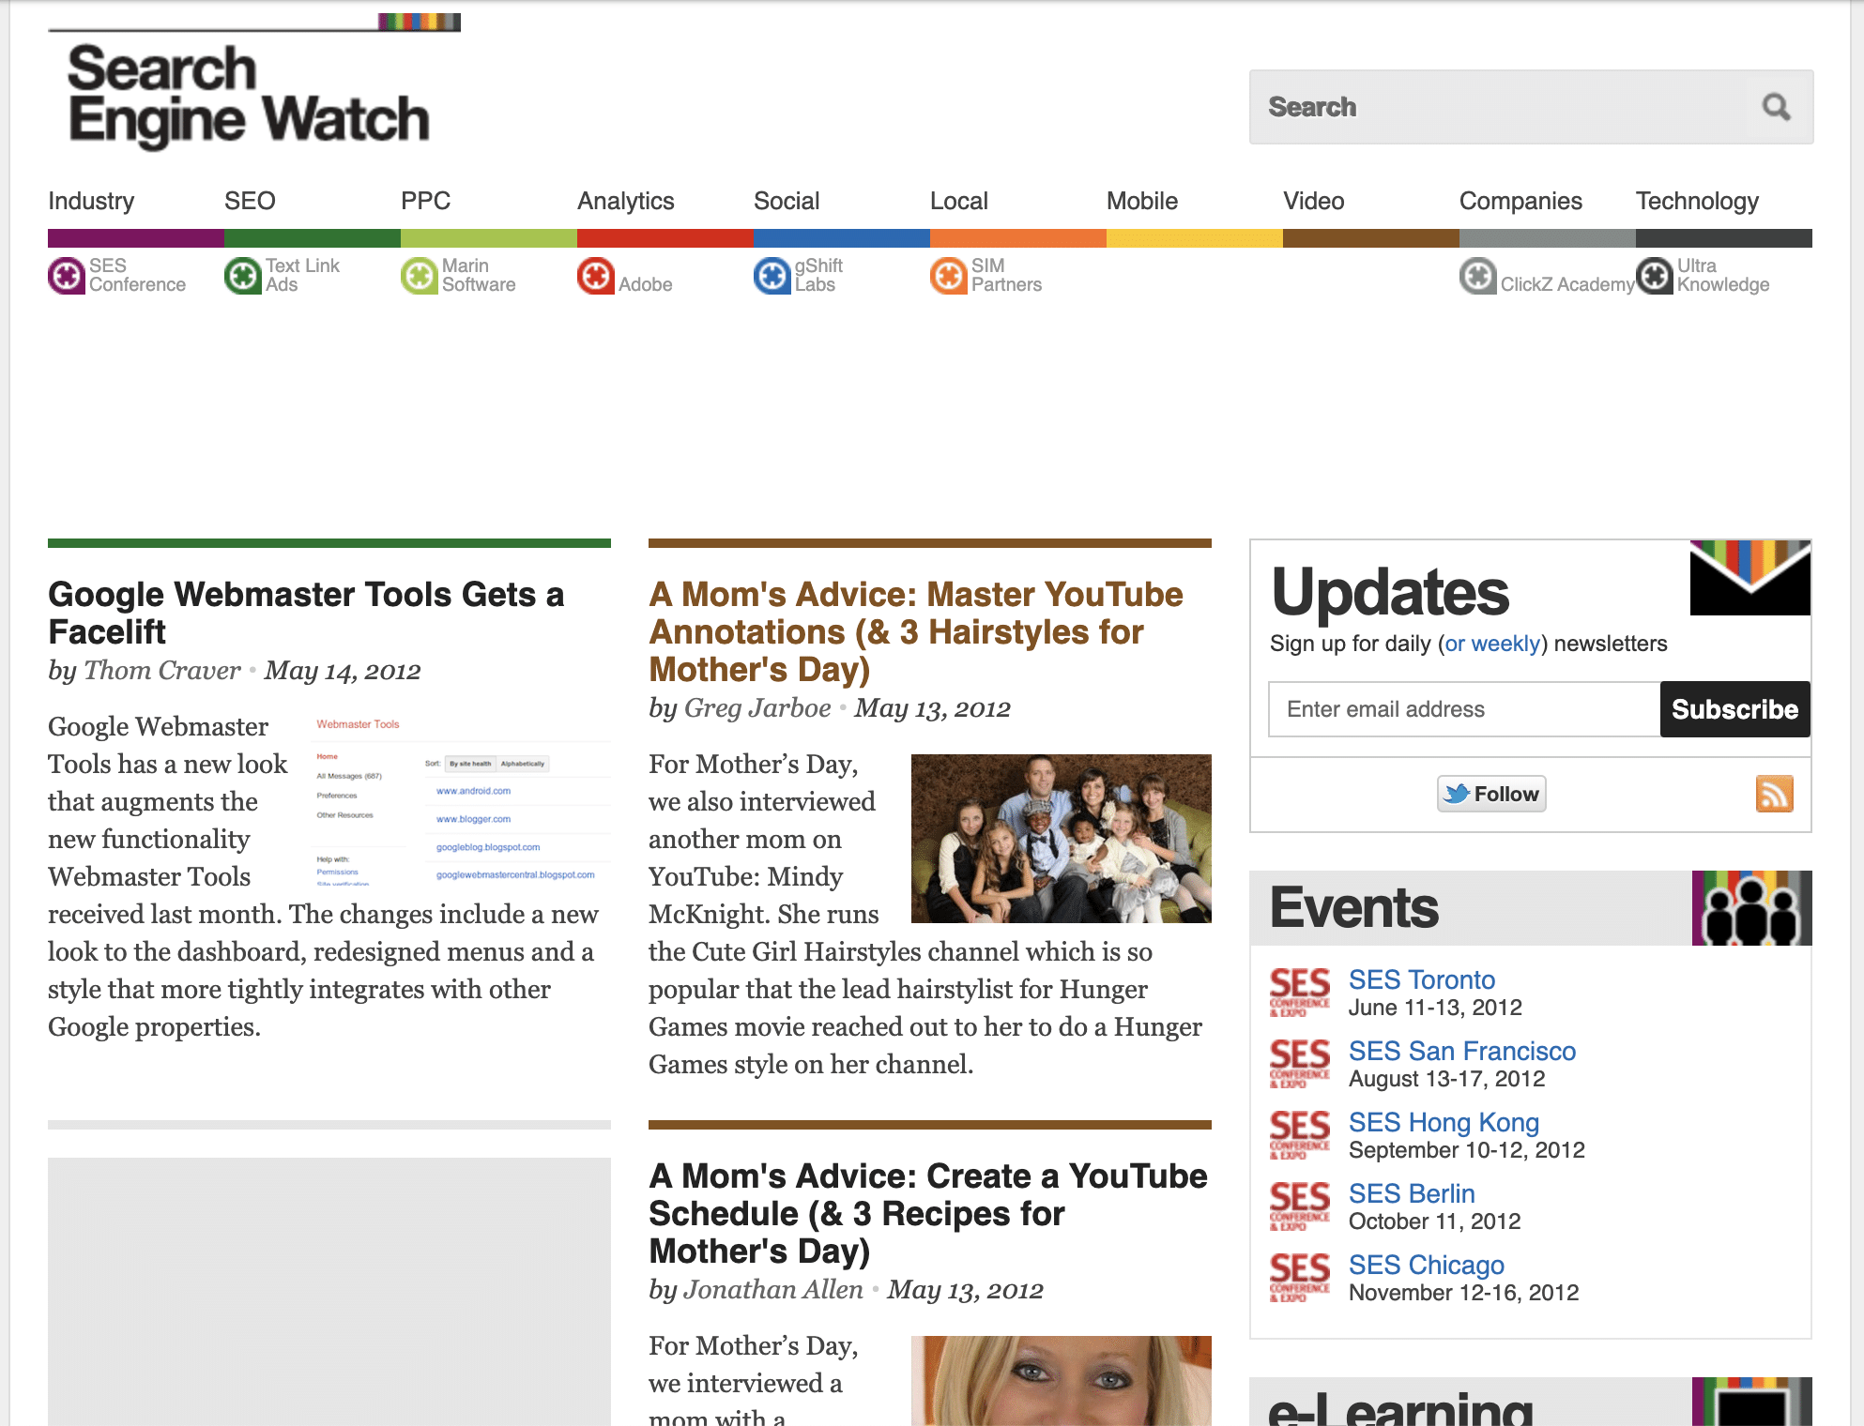Open the SES Chicago event link
1864x1426 pixels.
pos(1426,1266)
